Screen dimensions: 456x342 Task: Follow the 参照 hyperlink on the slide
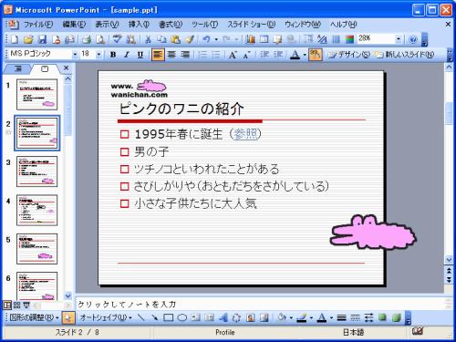click(x=247, y=134)
